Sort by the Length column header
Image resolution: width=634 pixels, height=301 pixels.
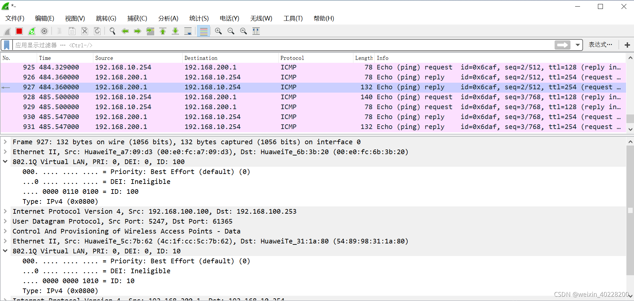pos(364,58)
